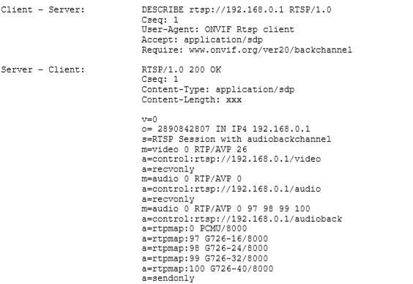Click the o= 2890842807 origin line
The image size is (413, 284).
pyautogui.click(x=226, y=129)
